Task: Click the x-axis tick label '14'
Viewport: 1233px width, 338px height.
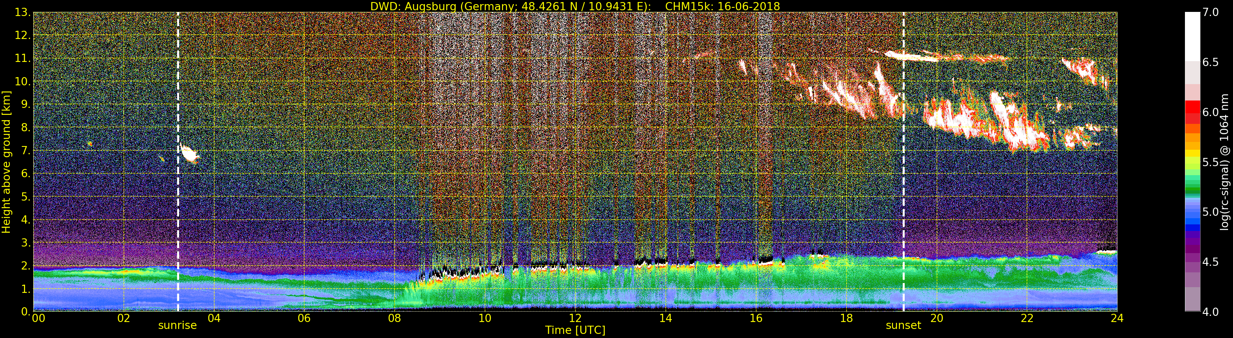Action: click(665, 318)
